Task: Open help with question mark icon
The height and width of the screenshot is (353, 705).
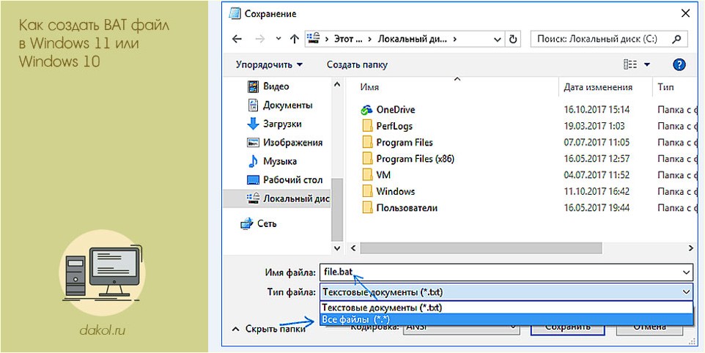Action: [x=679, y=64]
